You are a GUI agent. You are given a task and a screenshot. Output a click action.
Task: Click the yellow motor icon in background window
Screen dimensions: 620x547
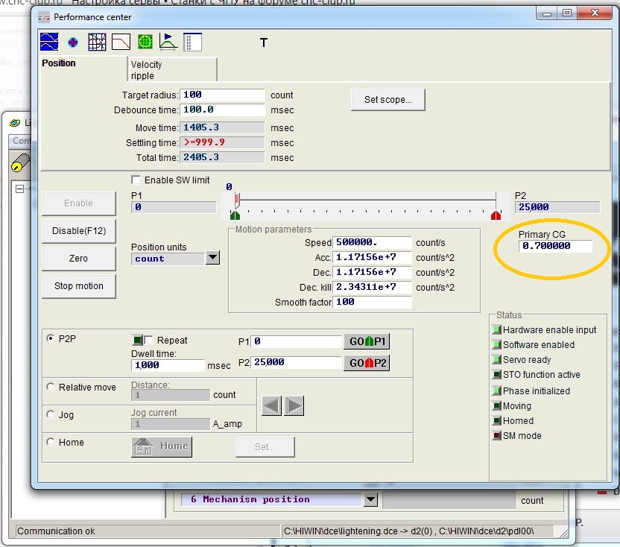(x=20, y=162)
